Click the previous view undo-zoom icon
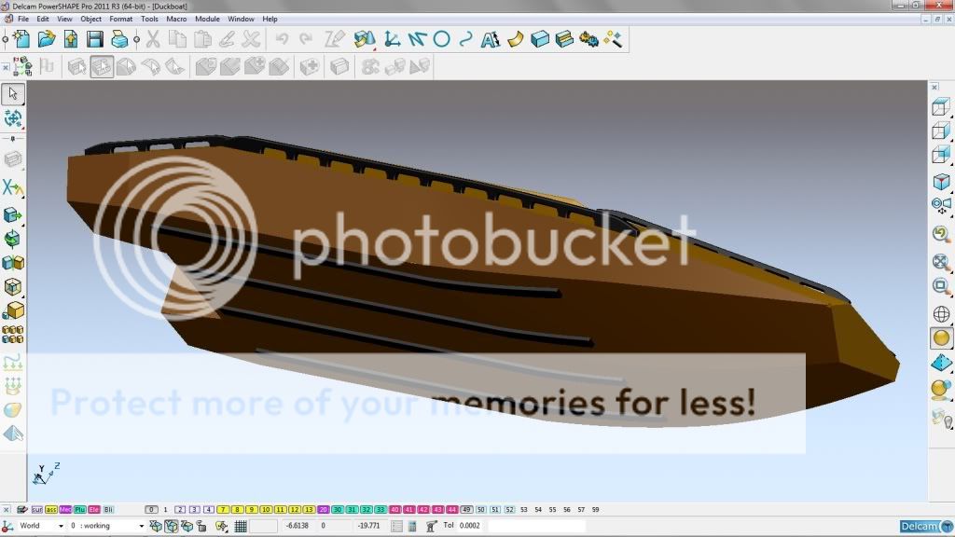Screen dimensions: 955x537 point(941,234)
